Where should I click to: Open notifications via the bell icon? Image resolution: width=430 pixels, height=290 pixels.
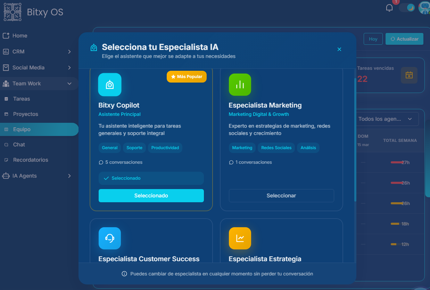[x=389, y=8]
